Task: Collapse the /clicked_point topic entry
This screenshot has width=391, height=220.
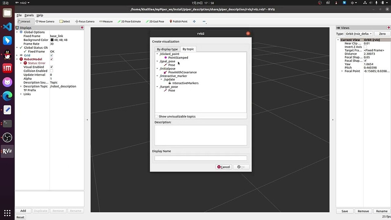Action: pos(157,54)
